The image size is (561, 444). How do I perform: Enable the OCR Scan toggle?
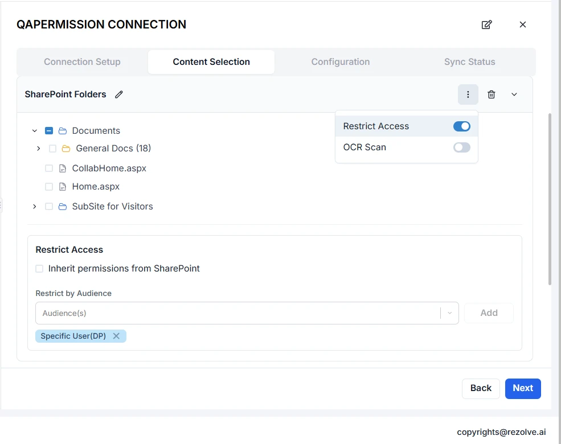461,147
